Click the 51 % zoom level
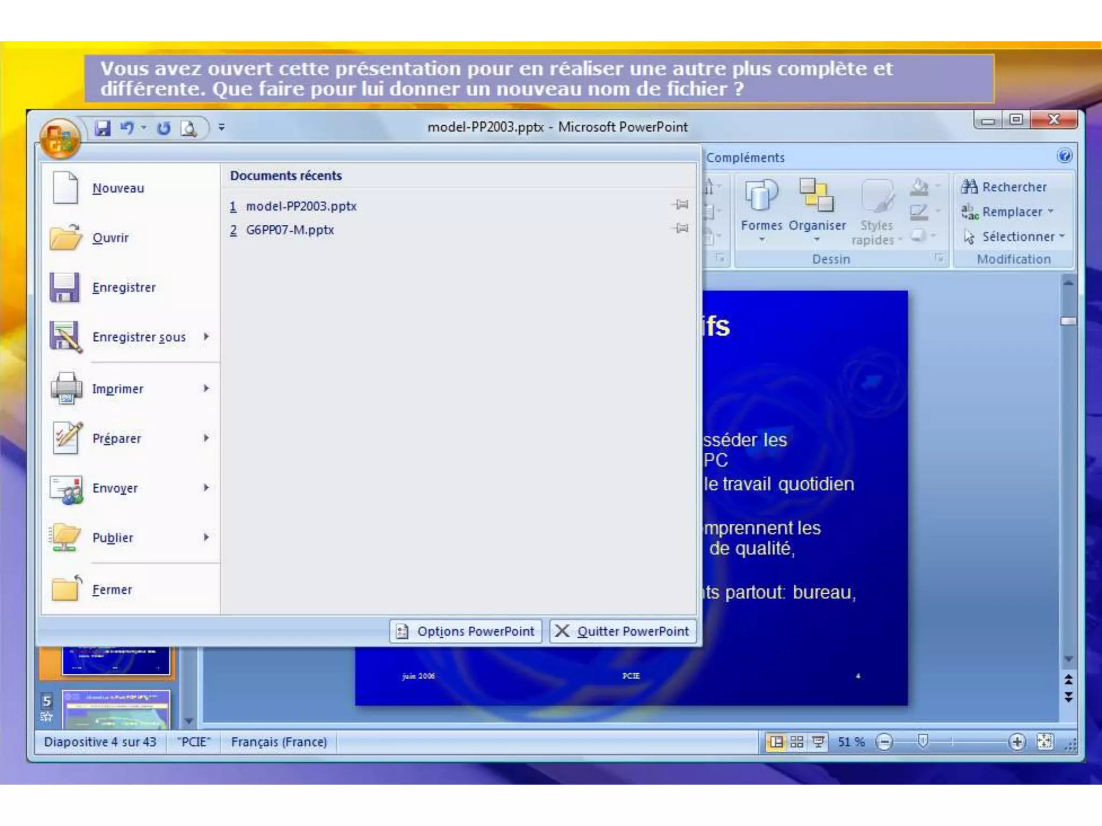Screen dimensions: 1102x826 point(851,742)
